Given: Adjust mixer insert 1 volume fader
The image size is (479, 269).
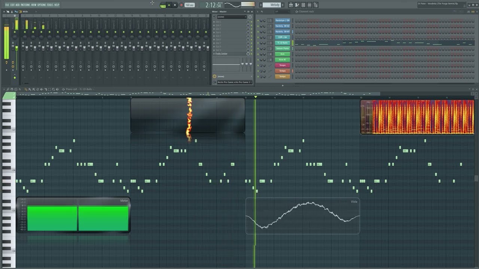Looking at the screenshot, I should pyautogui.click(x=27, y=48).
